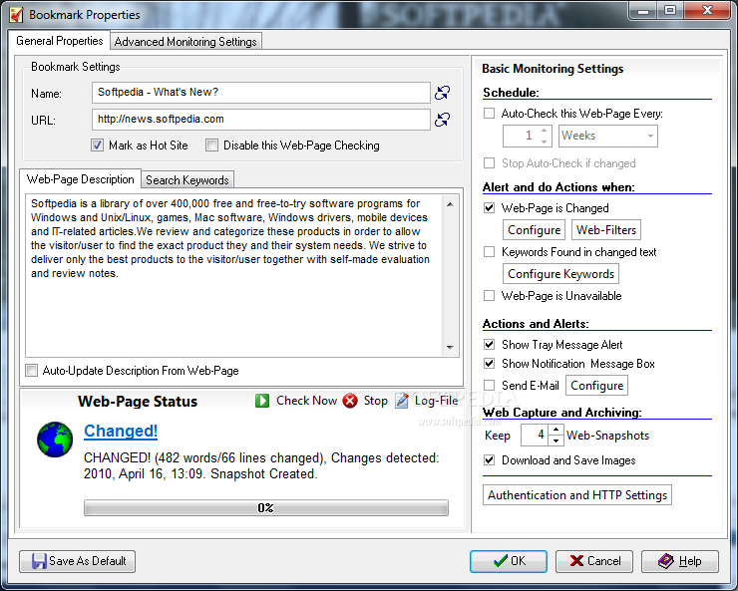Open the Web-Filters button
This screenshot has width=738, height=591.
[x=606, y=230]
